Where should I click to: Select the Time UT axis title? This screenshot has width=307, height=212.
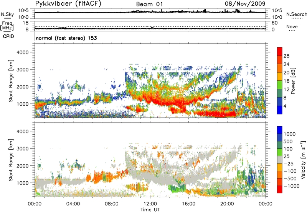pos(150,209)
